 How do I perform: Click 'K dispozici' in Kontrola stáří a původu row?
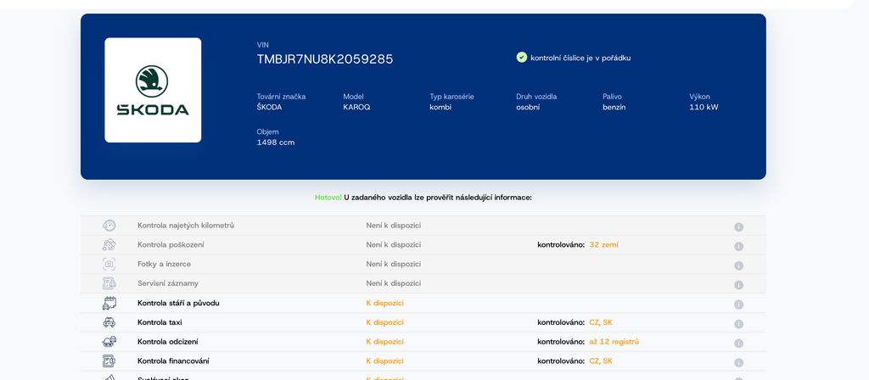point(384,303)
